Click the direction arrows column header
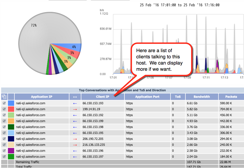Image resolution: width=244 pixels, height=168 pixels. (x=75, y=97)
